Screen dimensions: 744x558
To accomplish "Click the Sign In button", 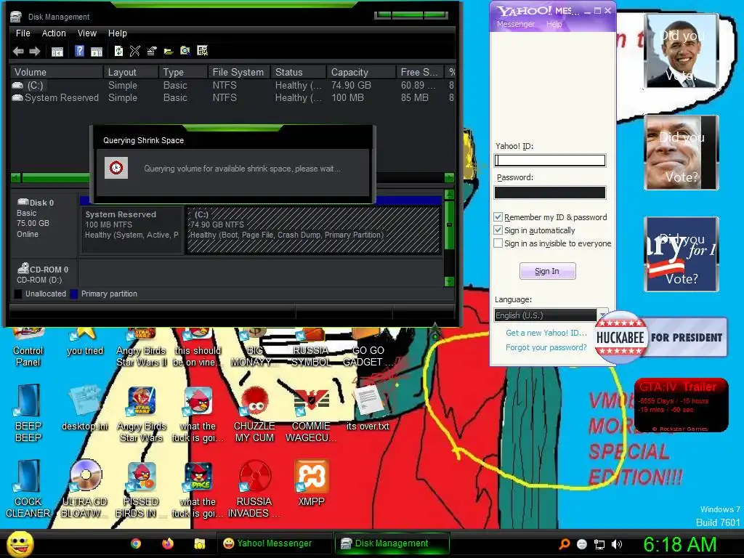I will pos(548,271).
